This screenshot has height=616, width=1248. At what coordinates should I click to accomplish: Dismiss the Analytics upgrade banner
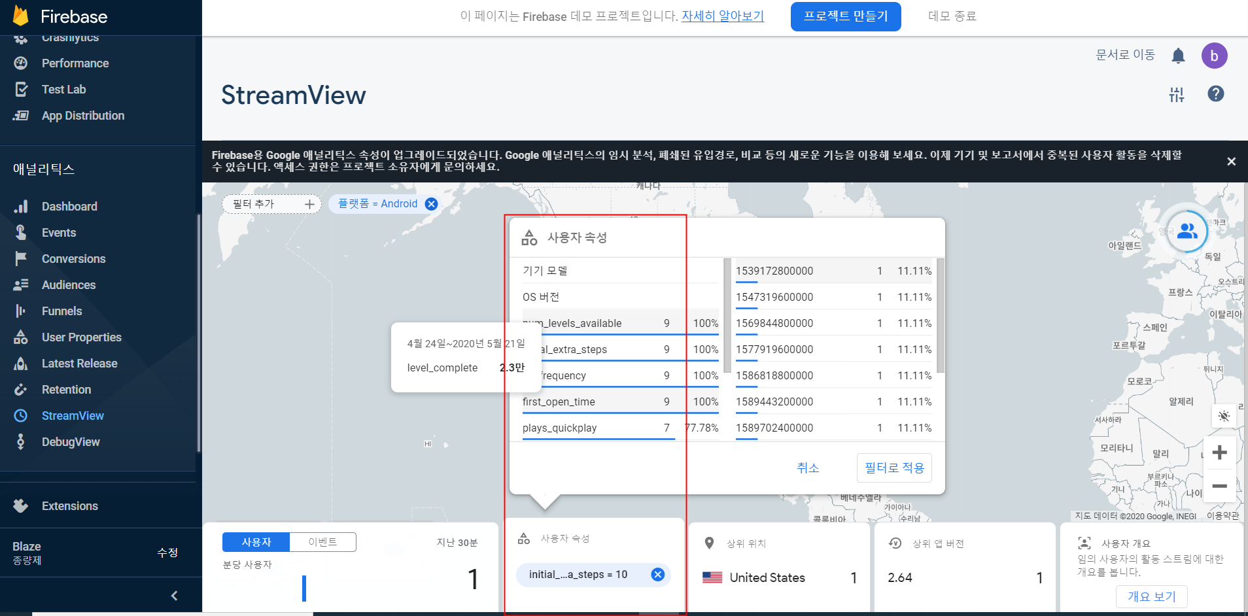[1231, 161]
